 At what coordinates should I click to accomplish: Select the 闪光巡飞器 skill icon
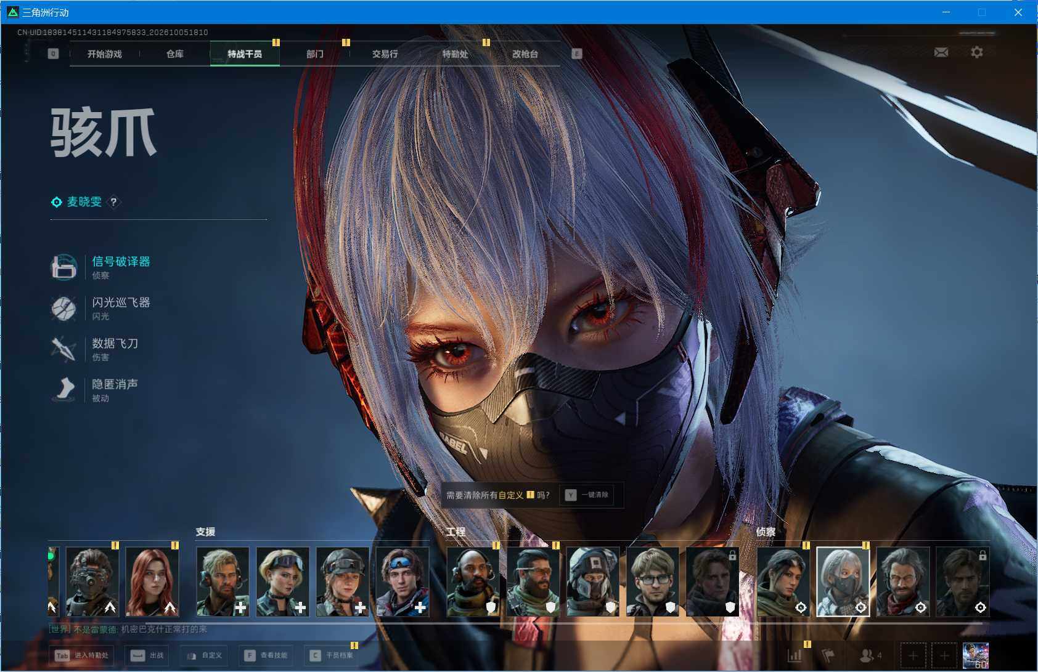click(x=64, y=308)
